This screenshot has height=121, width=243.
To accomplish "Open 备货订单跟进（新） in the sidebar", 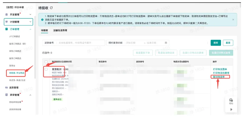I will [17, 44].
